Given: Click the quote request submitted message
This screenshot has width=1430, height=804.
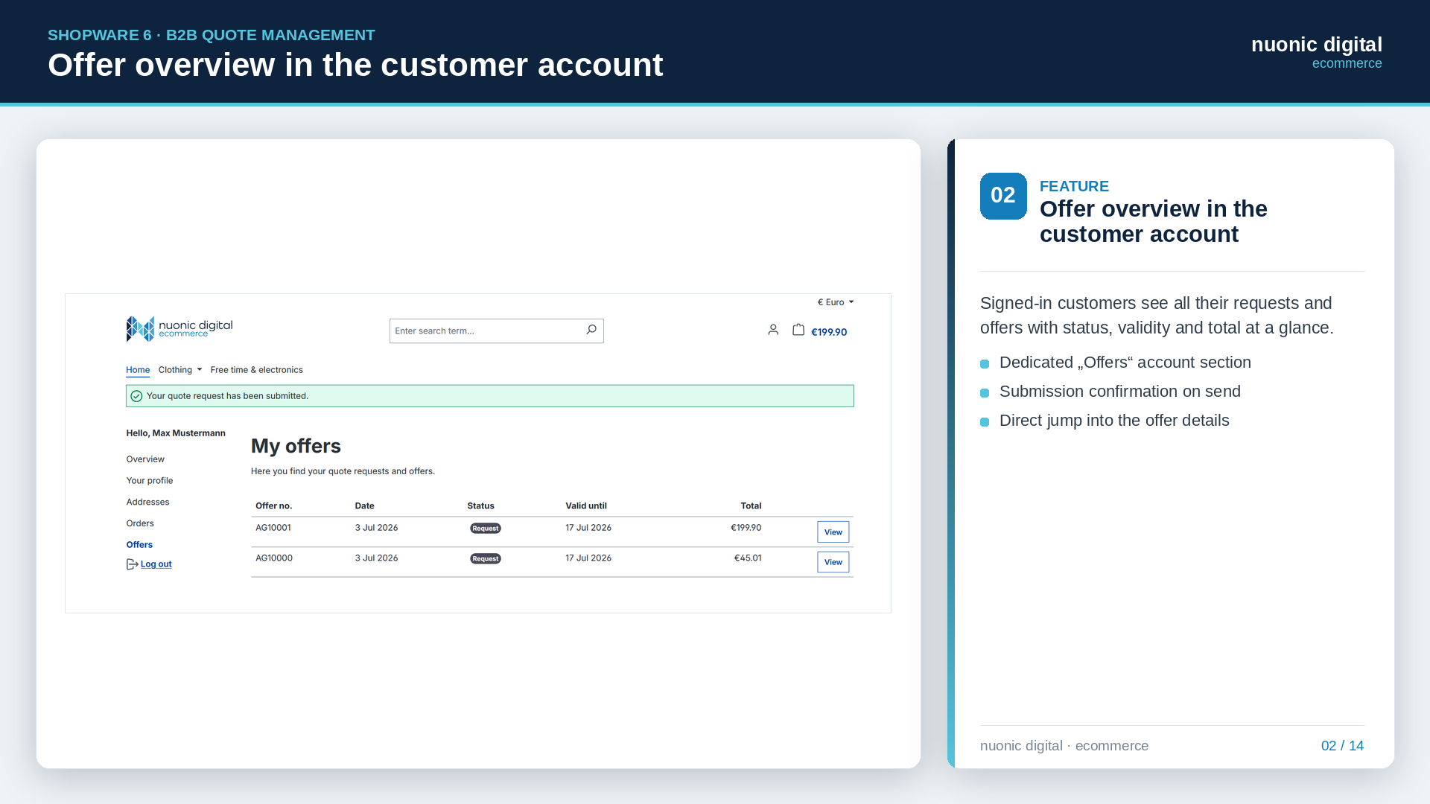Looking at the screenshot, I should (x=227, y=396).
